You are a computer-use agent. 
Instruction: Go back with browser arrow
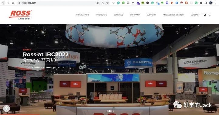[x=3, y=3]
